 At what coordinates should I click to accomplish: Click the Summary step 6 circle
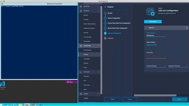(105, 38)
